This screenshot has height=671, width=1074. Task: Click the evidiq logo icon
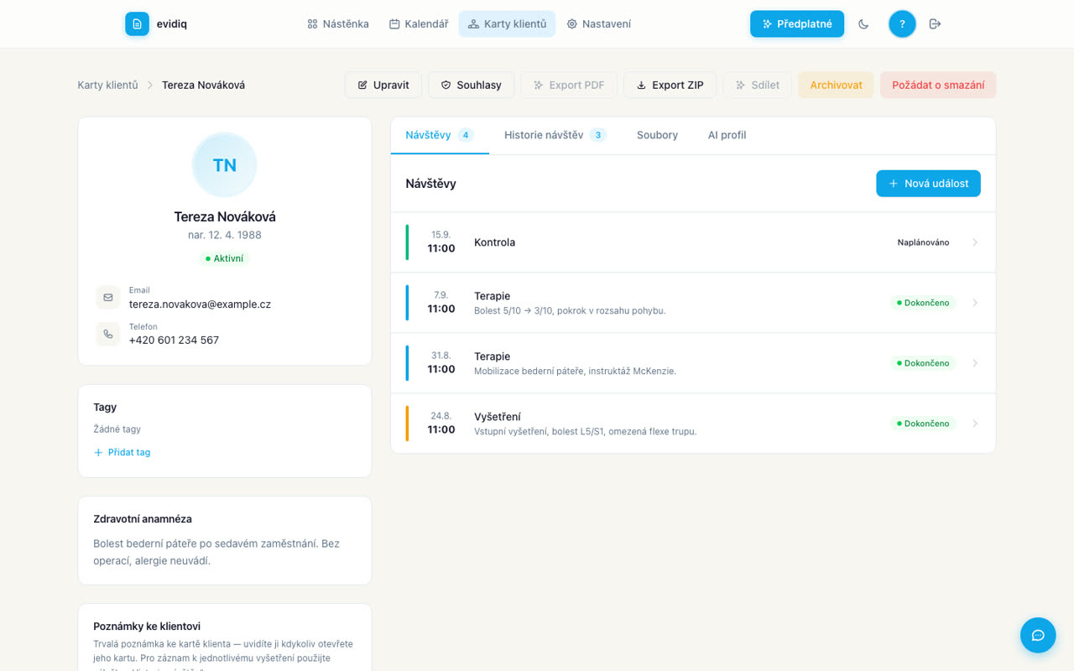[137, 23]
